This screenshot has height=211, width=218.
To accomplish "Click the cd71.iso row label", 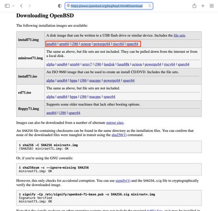I will tap(24, 93).
